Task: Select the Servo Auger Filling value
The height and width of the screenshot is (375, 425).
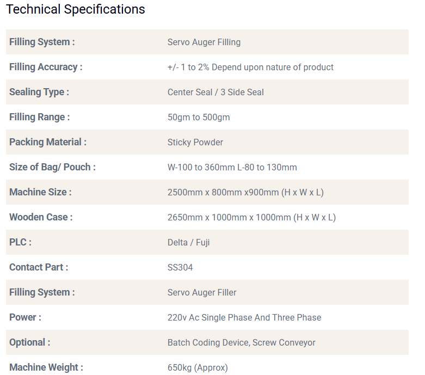Action: tap(204, 42)
